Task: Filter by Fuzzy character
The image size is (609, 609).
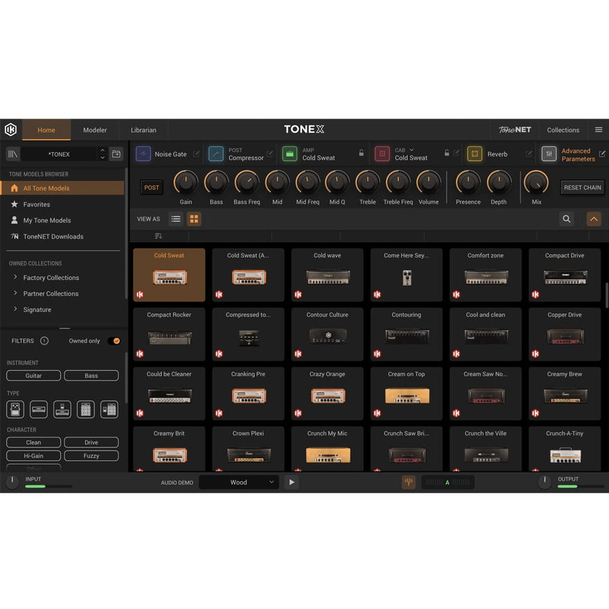Action: pos(91,455)
